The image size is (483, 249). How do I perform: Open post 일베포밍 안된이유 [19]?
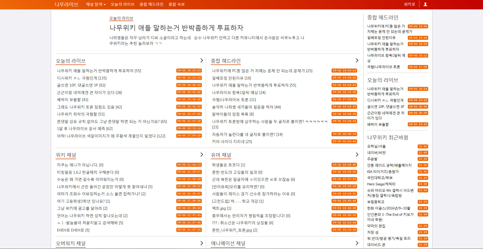(x=231, y=78)
